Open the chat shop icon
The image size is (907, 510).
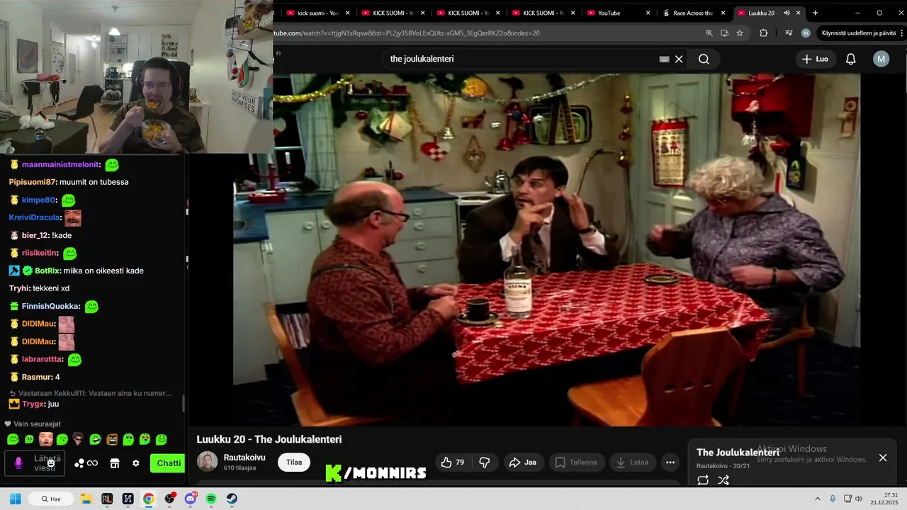tap(115, 463)
